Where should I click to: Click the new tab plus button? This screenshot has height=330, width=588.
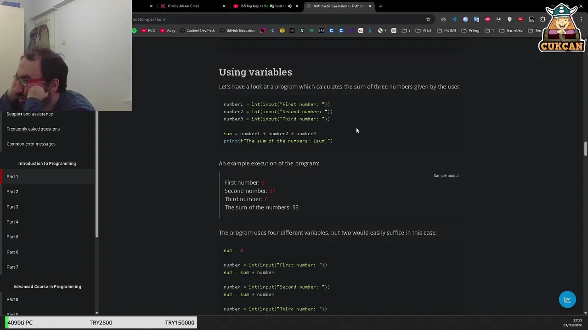(381, 6)
